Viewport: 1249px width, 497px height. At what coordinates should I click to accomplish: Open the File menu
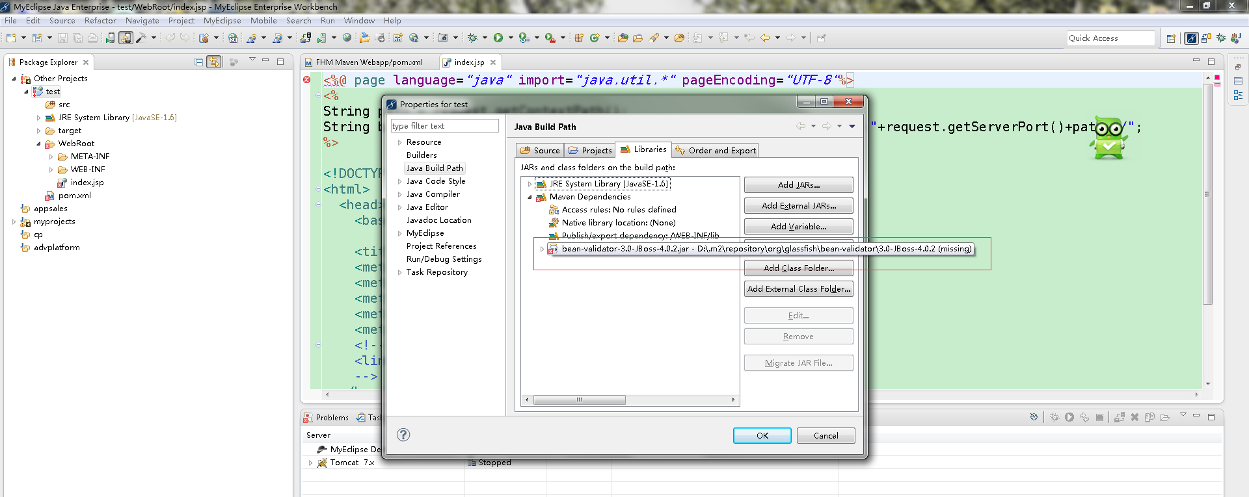coord(10,21)
